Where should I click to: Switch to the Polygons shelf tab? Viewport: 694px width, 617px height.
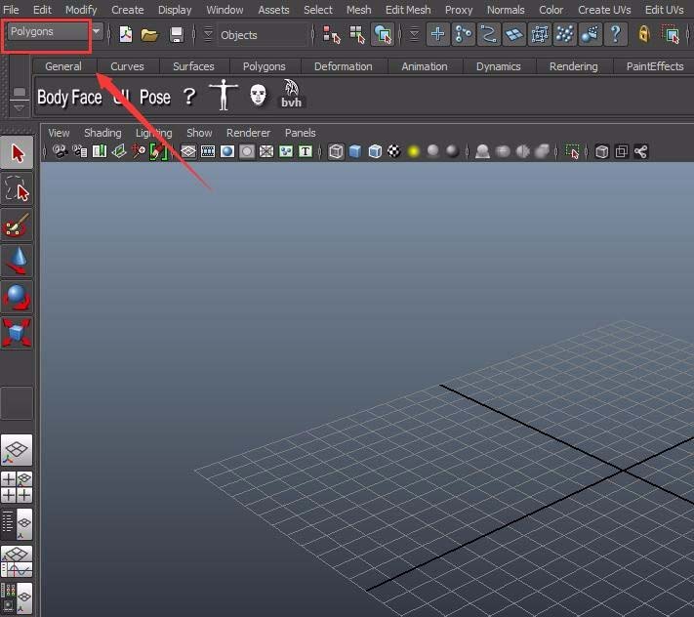click(265, 66)
